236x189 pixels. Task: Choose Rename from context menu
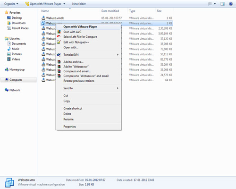click(x=68, y=119)
